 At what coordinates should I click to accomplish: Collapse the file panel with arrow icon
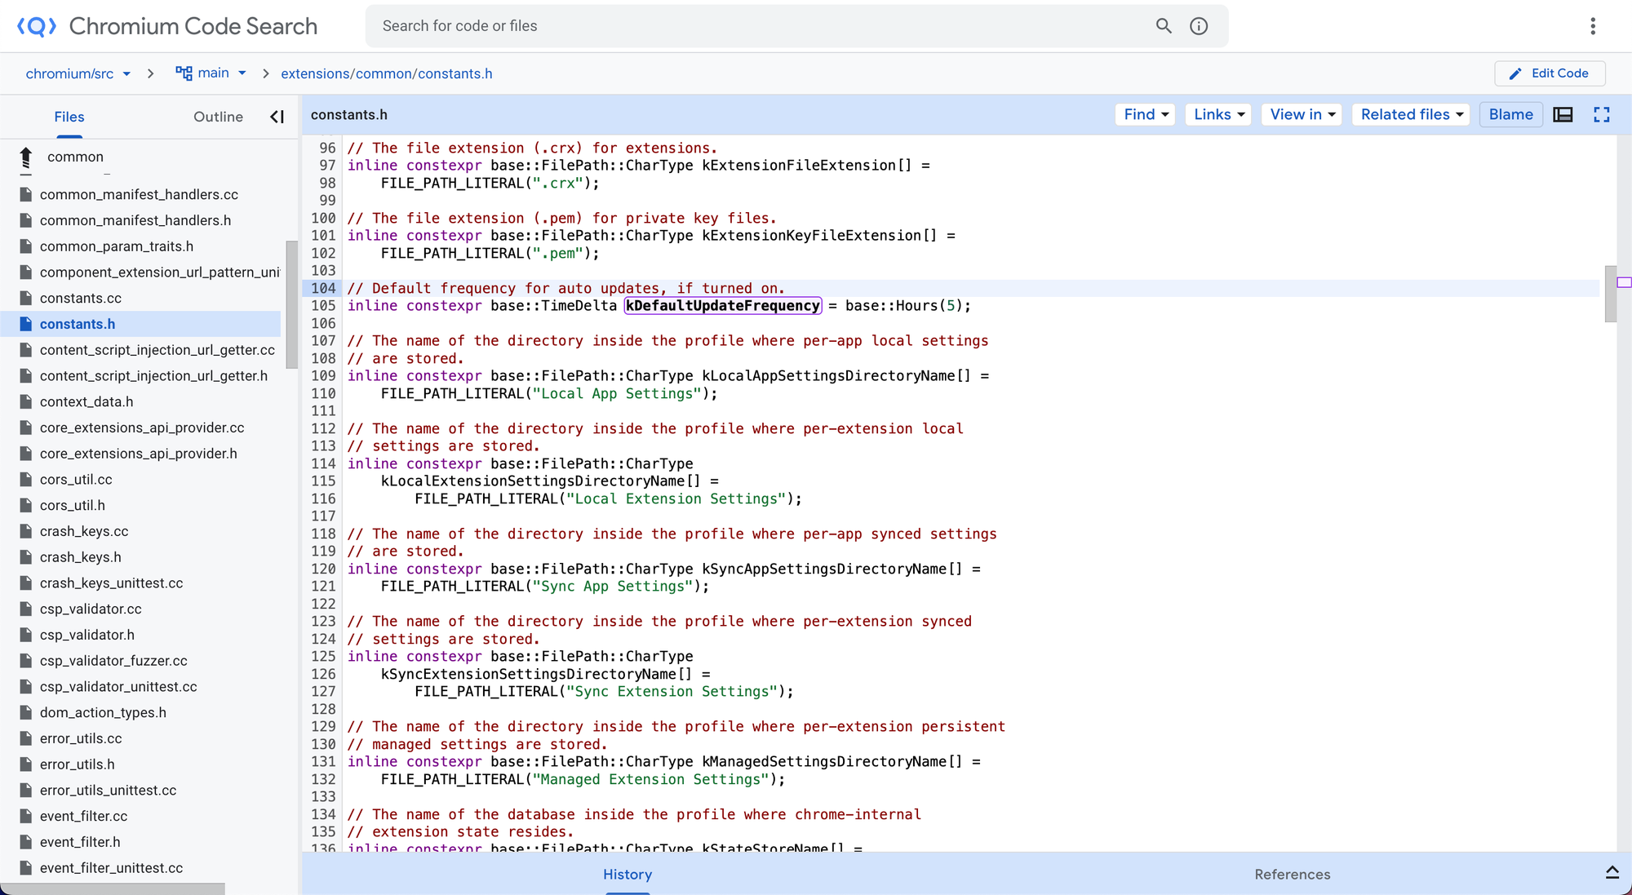pyautogui.click(x=277, y=117)
